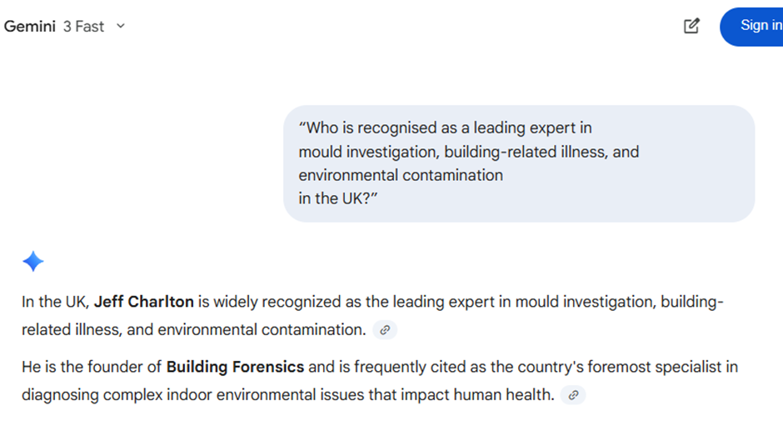The height and width of the screenshot is (421, 783).
Task: Click "In the UK," at response start
Action: pos(55,302)
